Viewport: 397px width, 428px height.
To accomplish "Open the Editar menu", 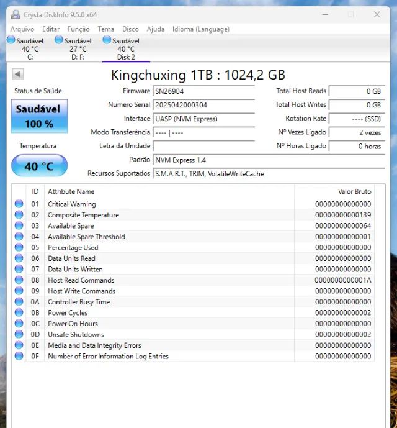I will point(51,29).
